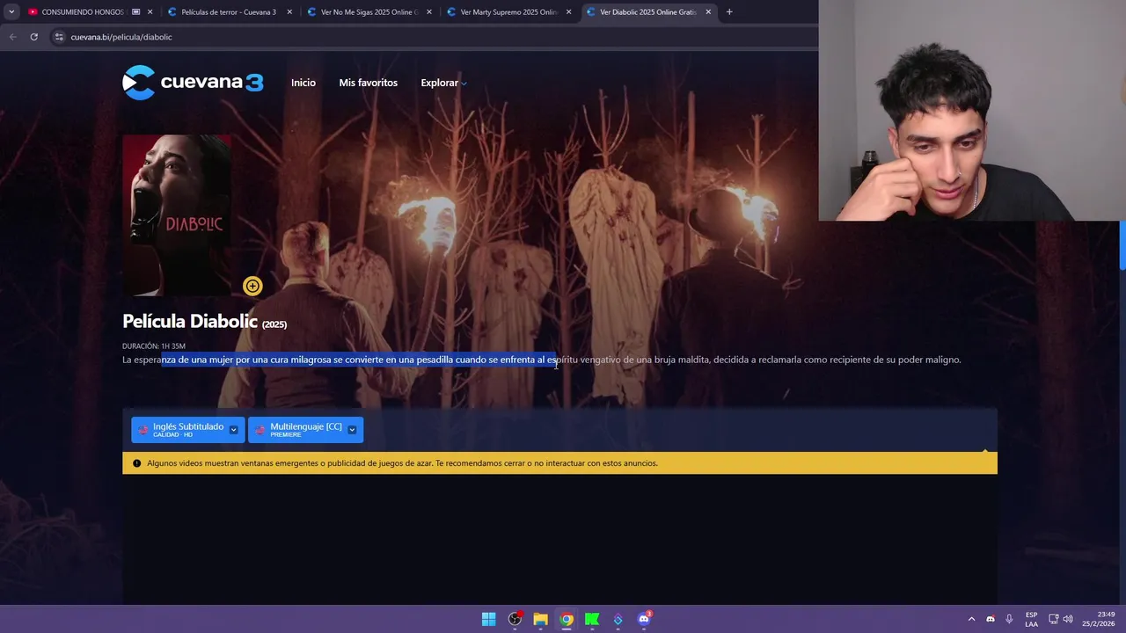1126x633 pixels.
Task: Click the page vertical scrollbar thumb
Action: (x=1122, y=244)
